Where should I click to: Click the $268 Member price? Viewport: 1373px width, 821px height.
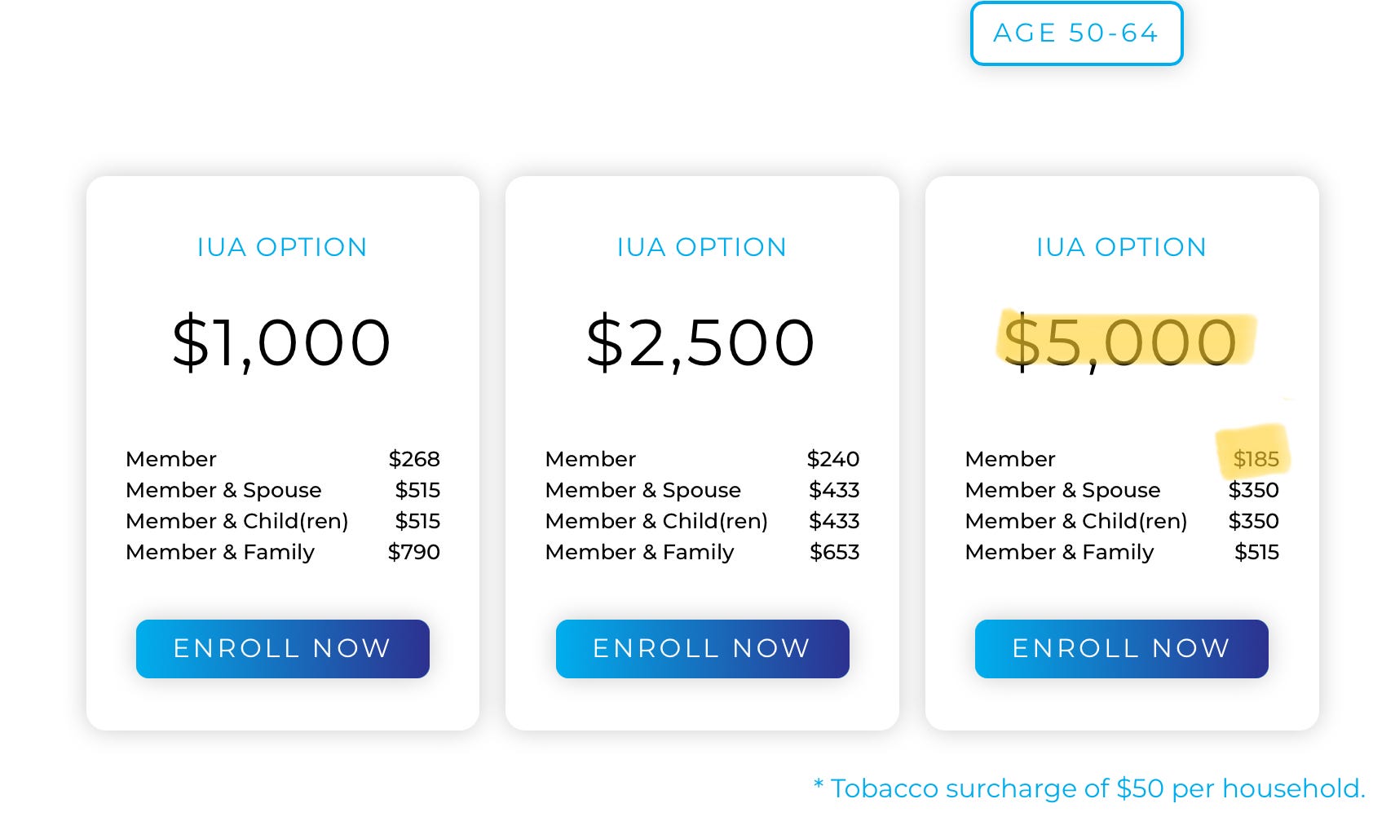[414, 459]
